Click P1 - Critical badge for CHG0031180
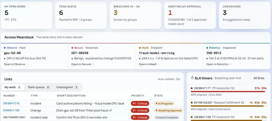Screen dimensions: 272x121 click(140, 111)
